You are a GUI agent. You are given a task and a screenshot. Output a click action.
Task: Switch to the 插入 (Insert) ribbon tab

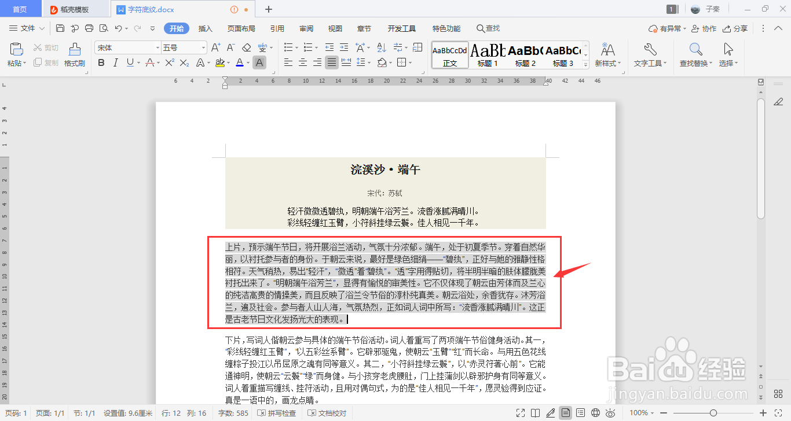click(205, 28)
